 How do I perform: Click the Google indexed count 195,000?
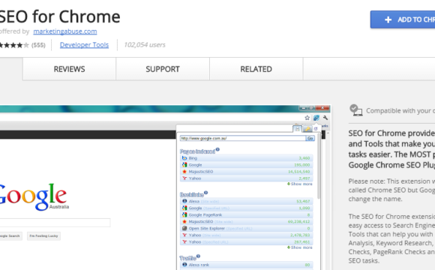point(301,165)
